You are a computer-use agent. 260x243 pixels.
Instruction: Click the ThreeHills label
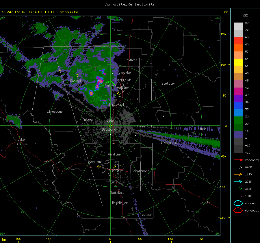145,126
